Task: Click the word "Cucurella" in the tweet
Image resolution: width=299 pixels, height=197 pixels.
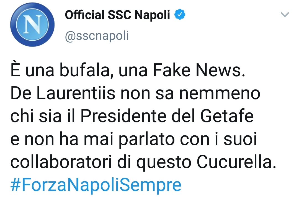Action: click(x=236, y=162)
